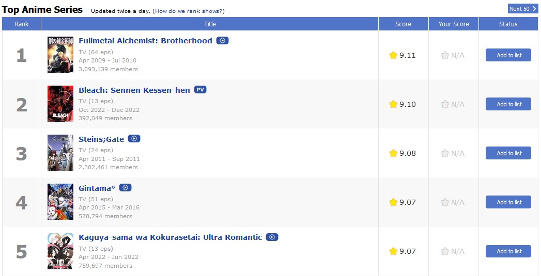Add Gintama° to your list
The image size is (541, 276).
[508, 202]
